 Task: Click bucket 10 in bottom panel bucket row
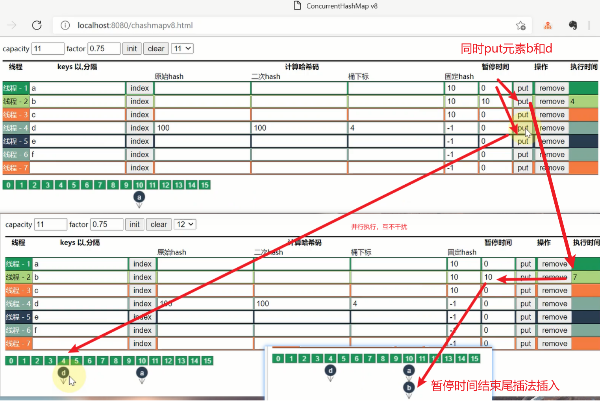(x=142, y=361)
